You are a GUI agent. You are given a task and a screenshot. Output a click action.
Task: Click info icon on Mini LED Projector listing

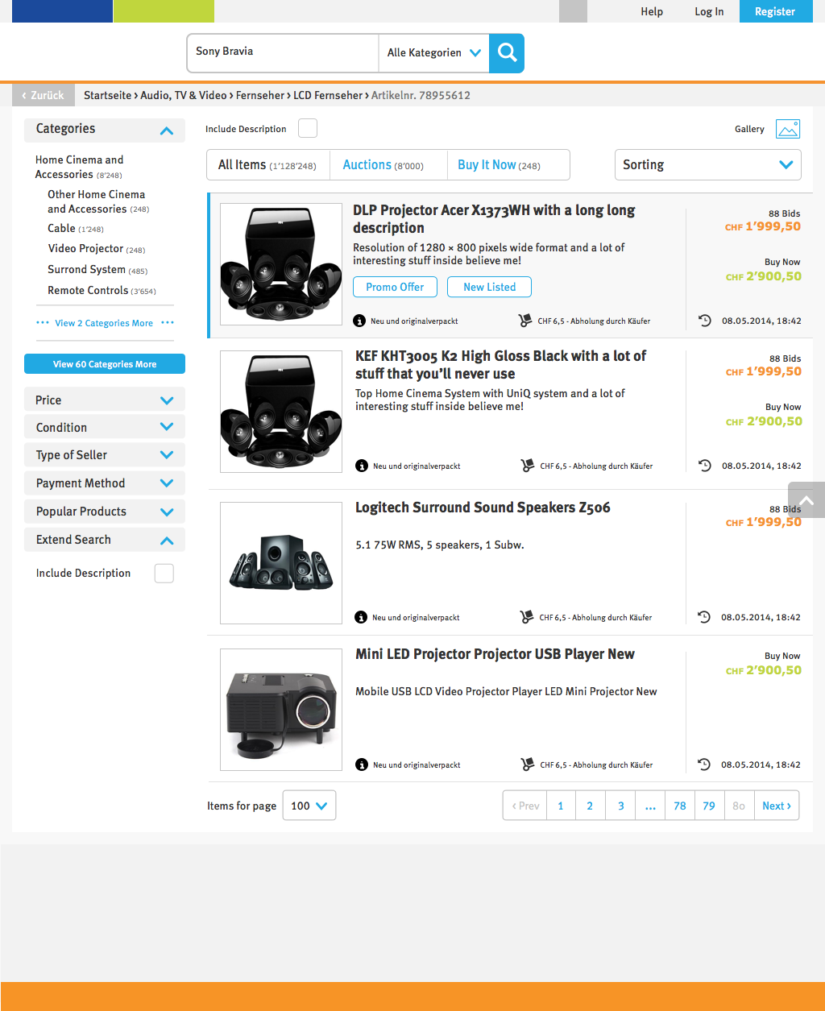pyautogui.click(x=362, y=764)
